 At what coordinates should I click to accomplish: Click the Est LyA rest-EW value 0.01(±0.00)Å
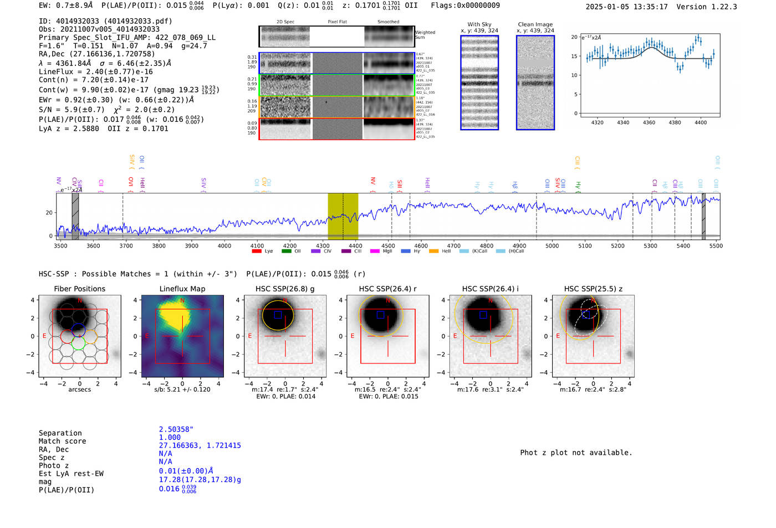(x=186, y=471)
